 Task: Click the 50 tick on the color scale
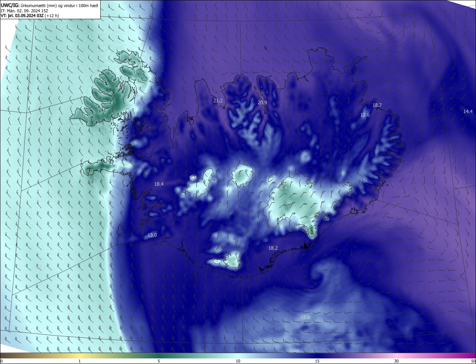pos(473,361)
